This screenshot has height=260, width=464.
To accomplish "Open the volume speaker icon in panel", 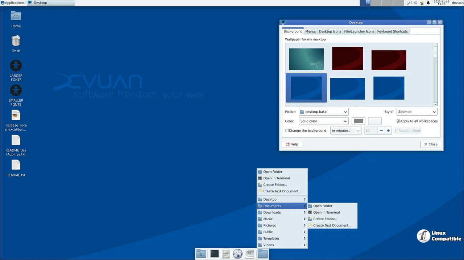I will (415, 3).
